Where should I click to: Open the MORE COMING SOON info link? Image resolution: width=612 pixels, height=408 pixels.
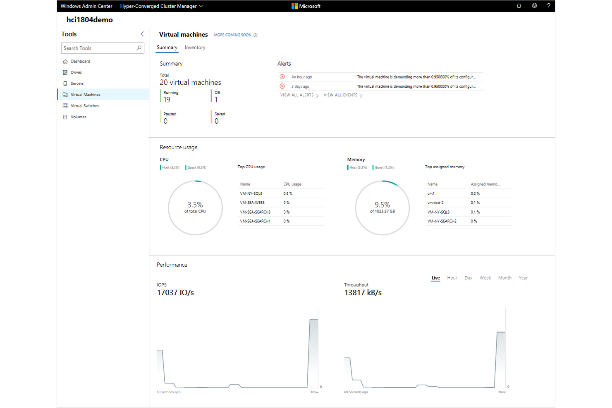[233, 35]
